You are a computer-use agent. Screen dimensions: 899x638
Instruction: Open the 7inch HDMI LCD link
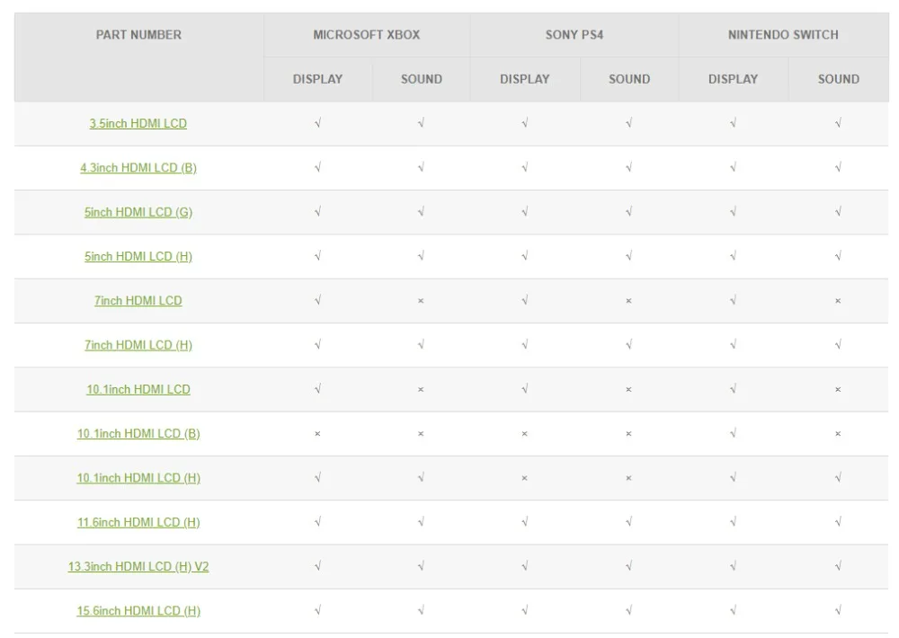point(138,300)
